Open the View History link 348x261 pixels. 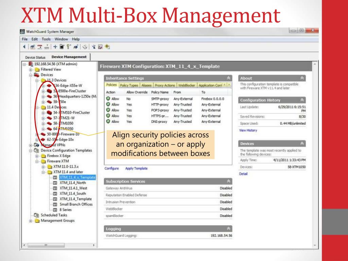(x=248, y=130)
